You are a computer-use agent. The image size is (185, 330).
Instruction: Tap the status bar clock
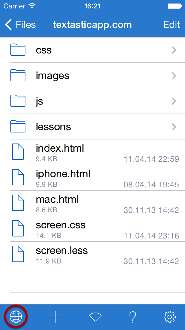coord(92,6)
